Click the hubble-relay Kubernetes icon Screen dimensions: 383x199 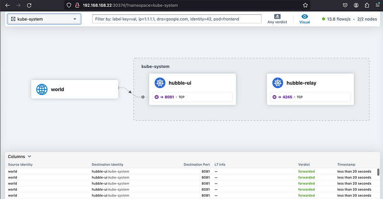pos(278,83)
